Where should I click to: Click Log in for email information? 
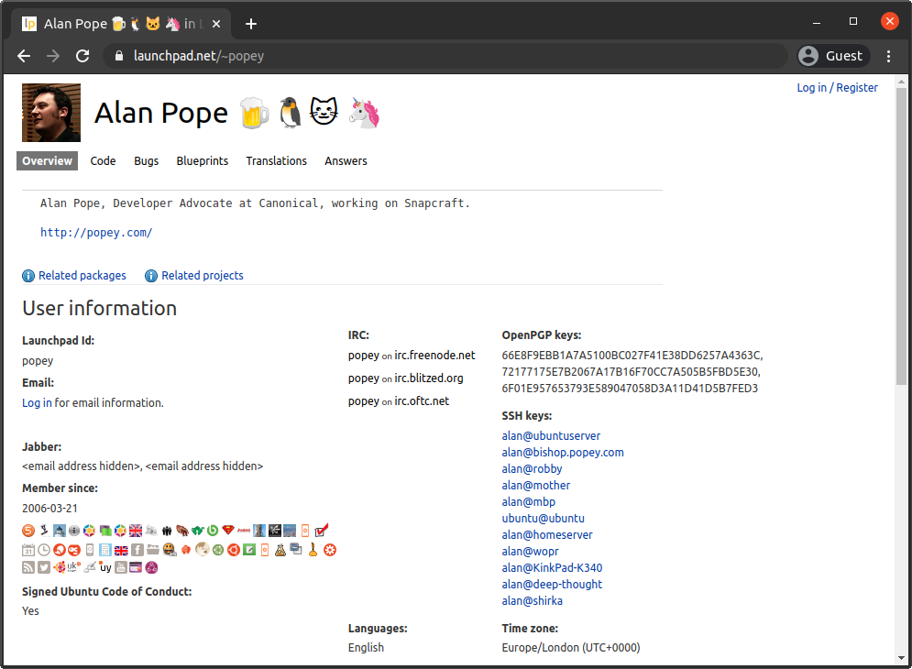[x=37, y=403]
